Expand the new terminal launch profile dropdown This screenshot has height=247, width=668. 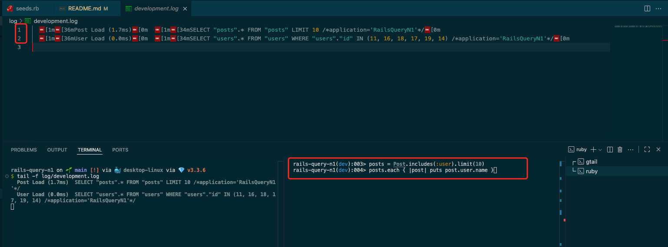pos(601,149)
